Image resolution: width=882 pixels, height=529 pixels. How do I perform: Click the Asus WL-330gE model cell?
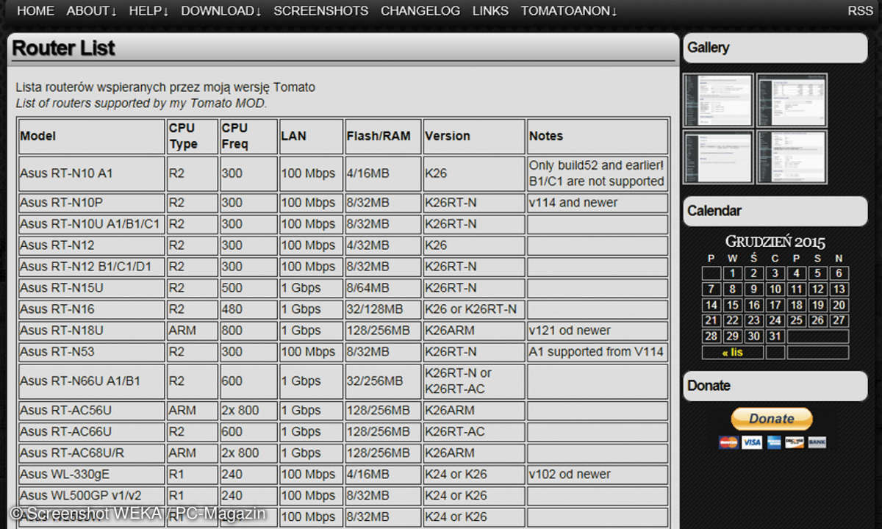(92, 475)
